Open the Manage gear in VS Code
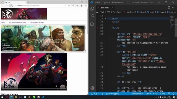 (x=92, y=88)
